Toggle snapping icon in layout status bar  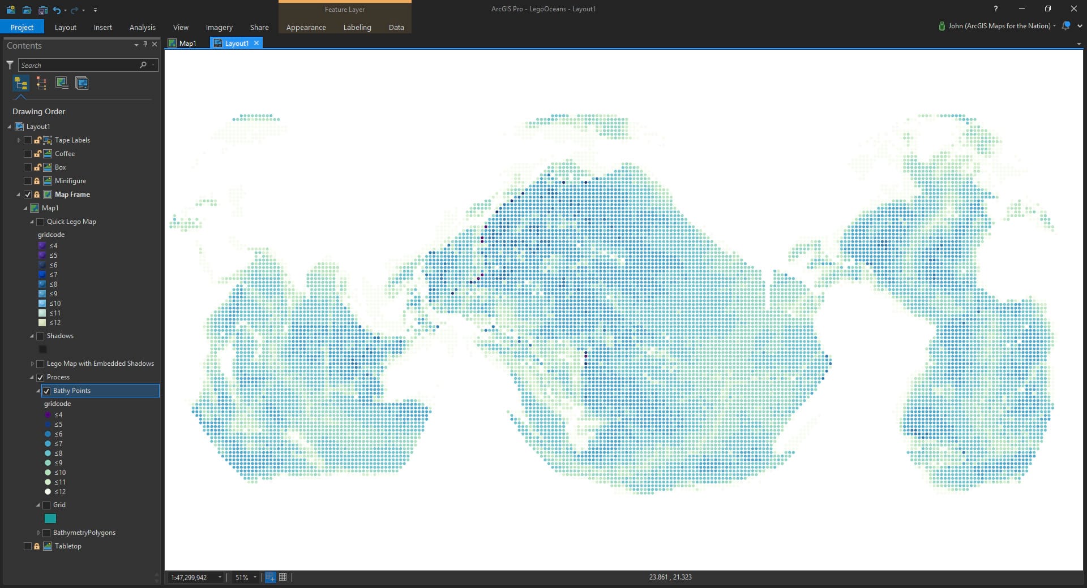(271, 577)
